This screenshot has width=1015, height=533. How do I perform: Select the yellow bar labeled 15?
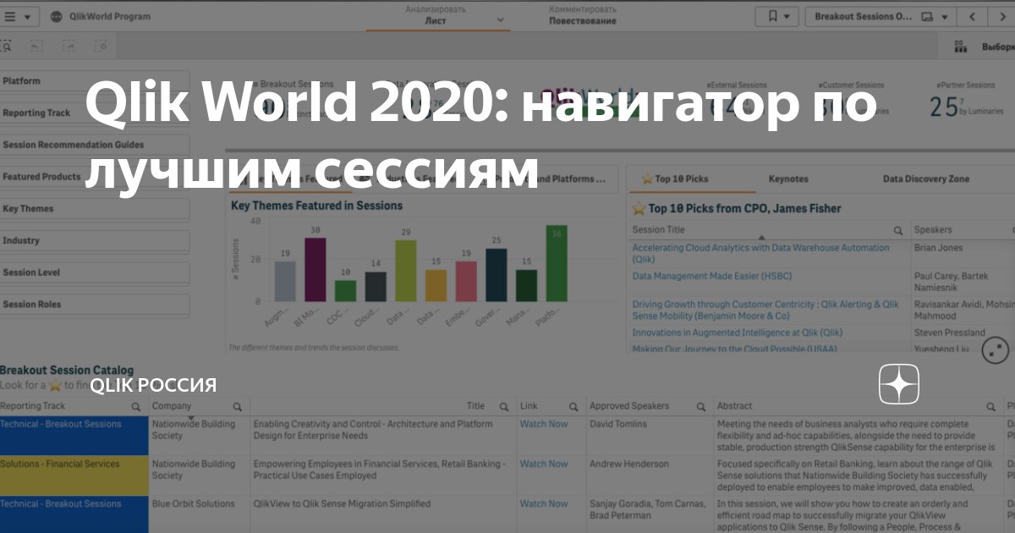[436, 286]
